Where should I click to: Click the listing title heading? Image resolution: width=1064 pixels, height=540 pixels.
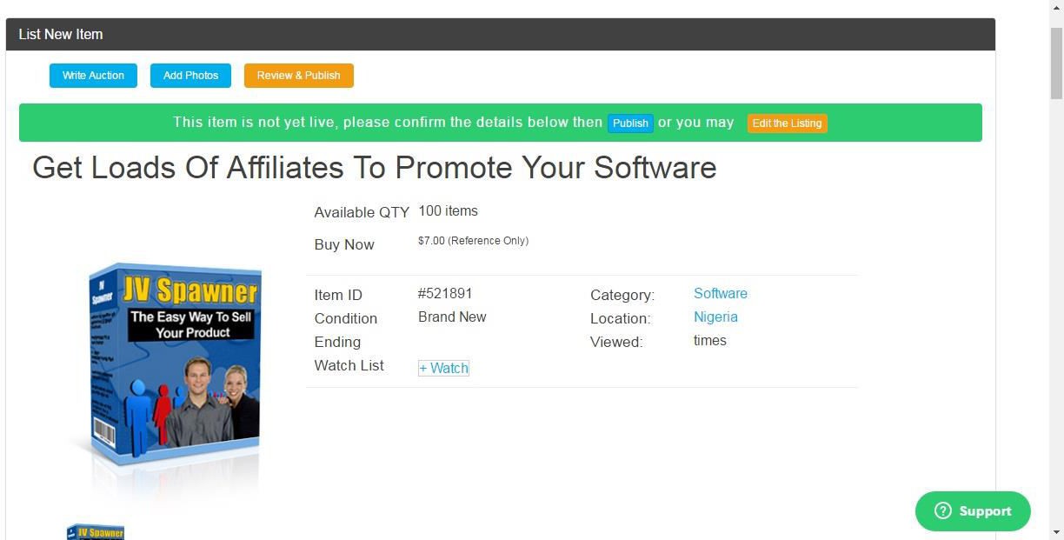point(374,167)
